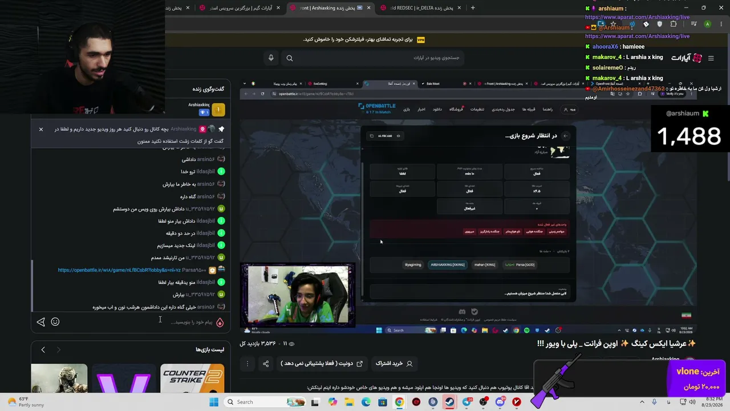
Task: Click the ARSHIAXKING [XKING] player tag in lobby
Action: [448, 265]
